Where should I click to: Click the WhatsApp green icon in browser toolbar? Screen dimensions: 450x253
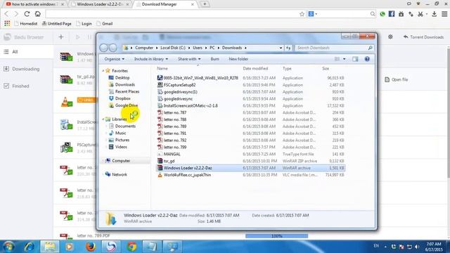[x=382, y=14]
